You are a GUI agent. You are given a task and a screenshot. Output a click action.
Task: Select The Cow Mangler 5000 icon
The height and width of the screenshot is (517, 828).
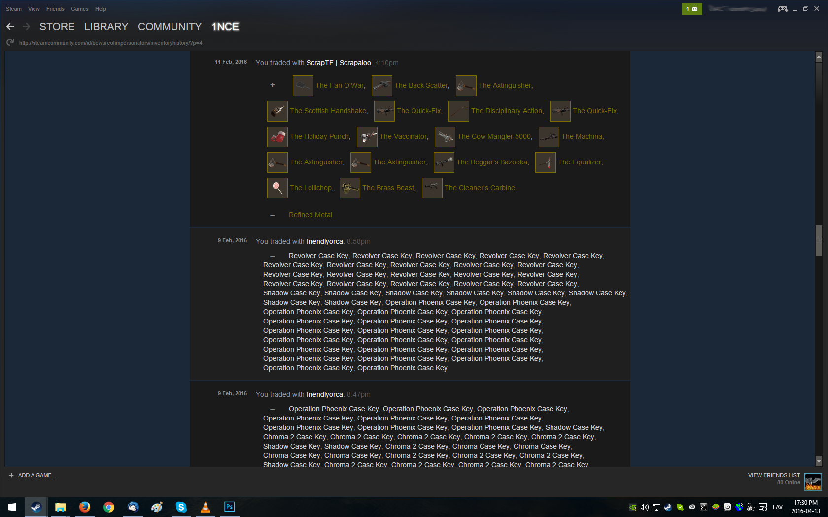[x=445, y=137]
